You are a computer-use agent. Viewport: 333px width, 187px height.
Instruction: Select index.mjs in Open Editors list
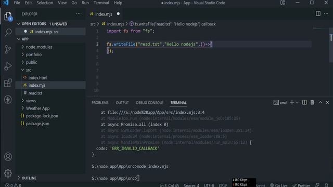[50, 32]
